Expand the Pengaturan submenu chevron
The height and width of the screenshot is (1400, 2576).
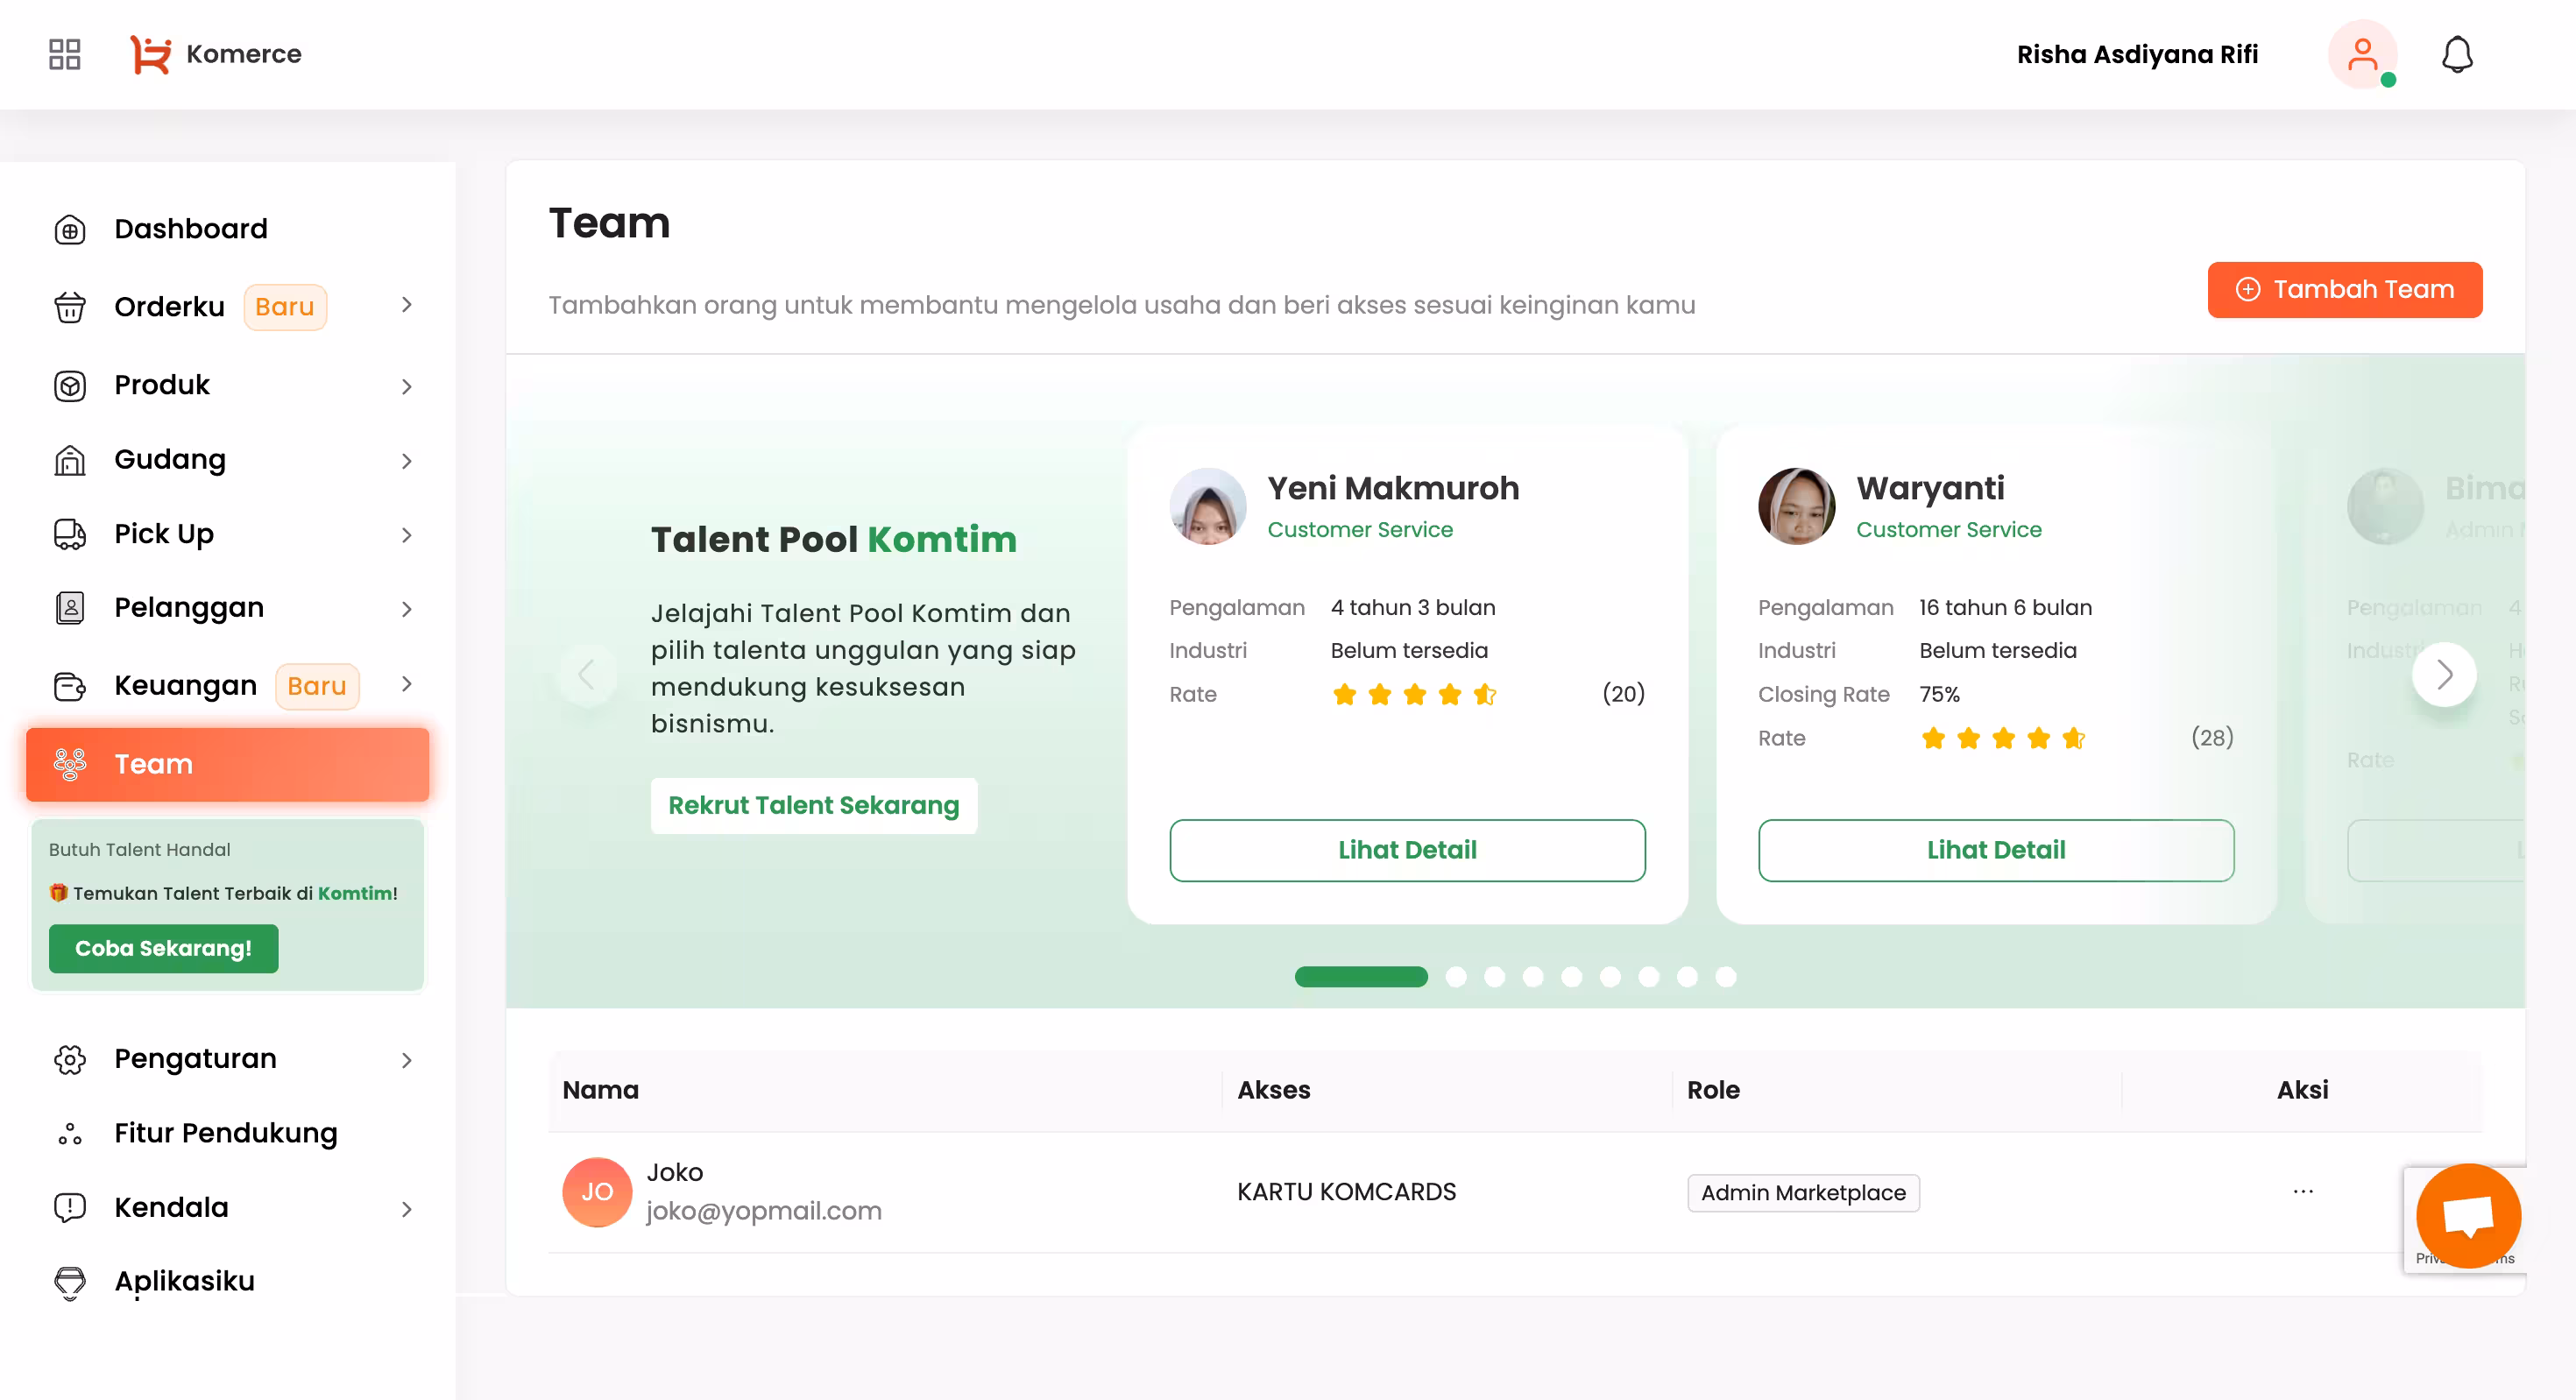(x=406, y=1060)
